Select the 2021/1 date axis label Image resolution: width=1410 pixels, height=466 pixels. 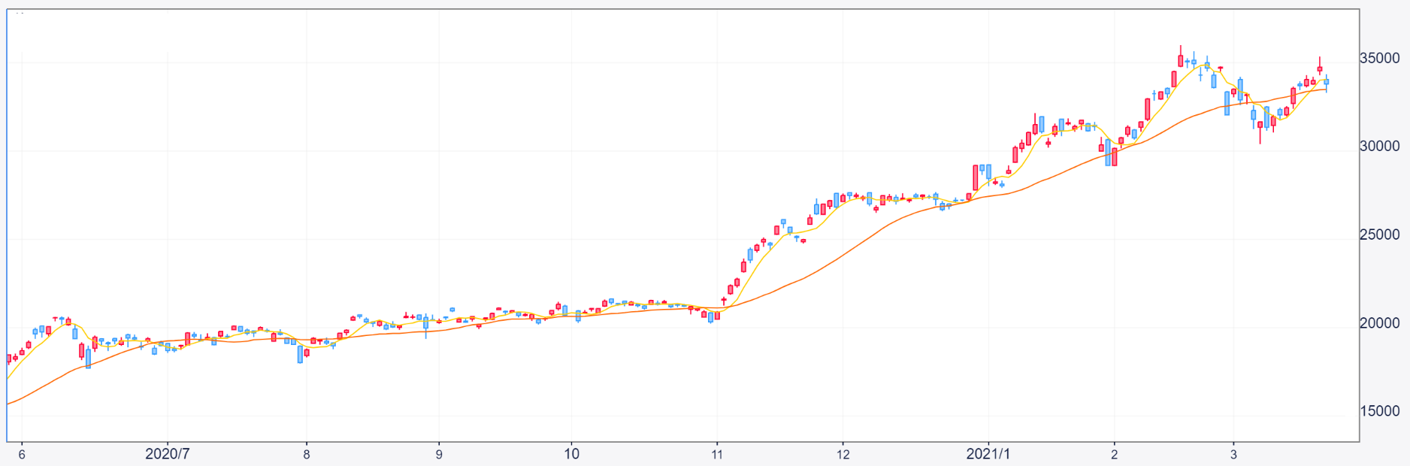coord(988,454)
